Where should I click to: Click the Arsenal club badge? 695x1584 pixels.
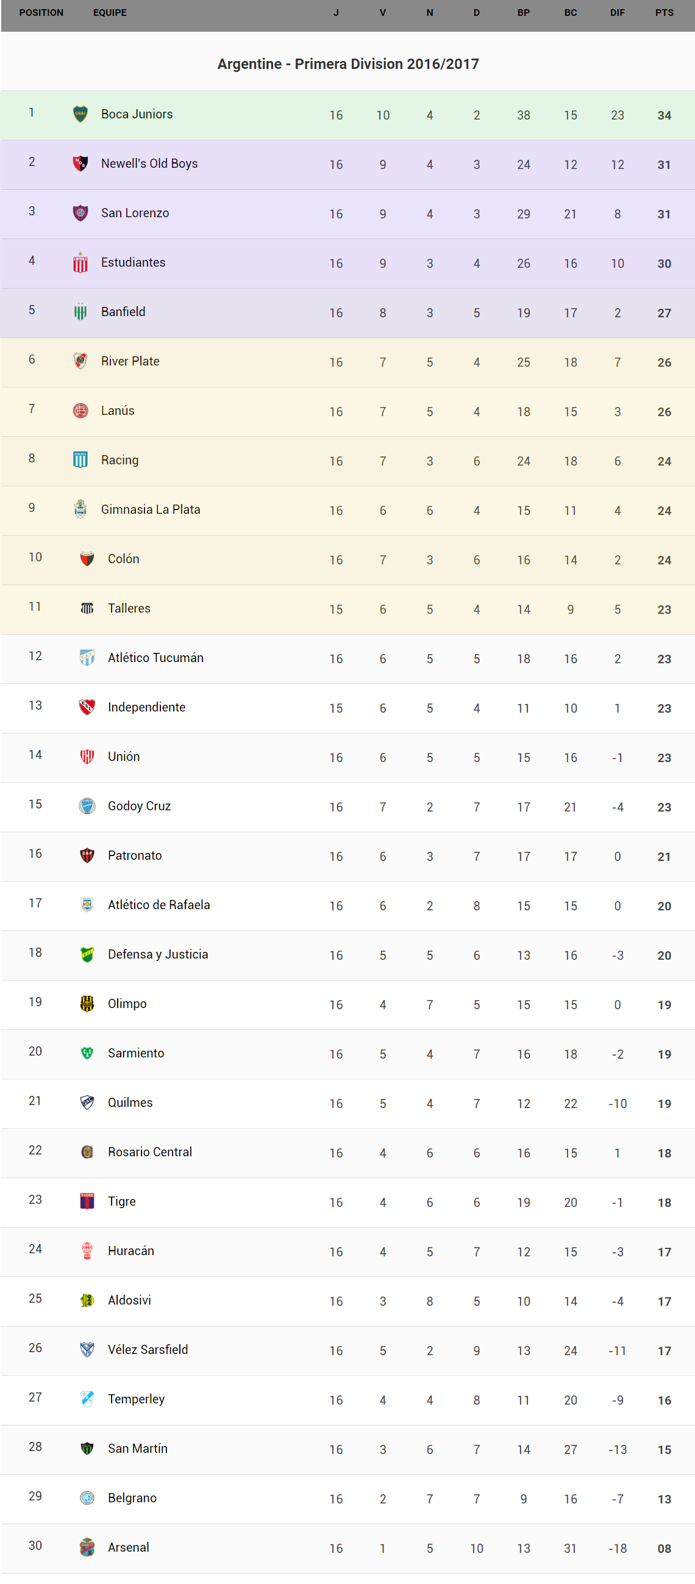point(87,1547)
